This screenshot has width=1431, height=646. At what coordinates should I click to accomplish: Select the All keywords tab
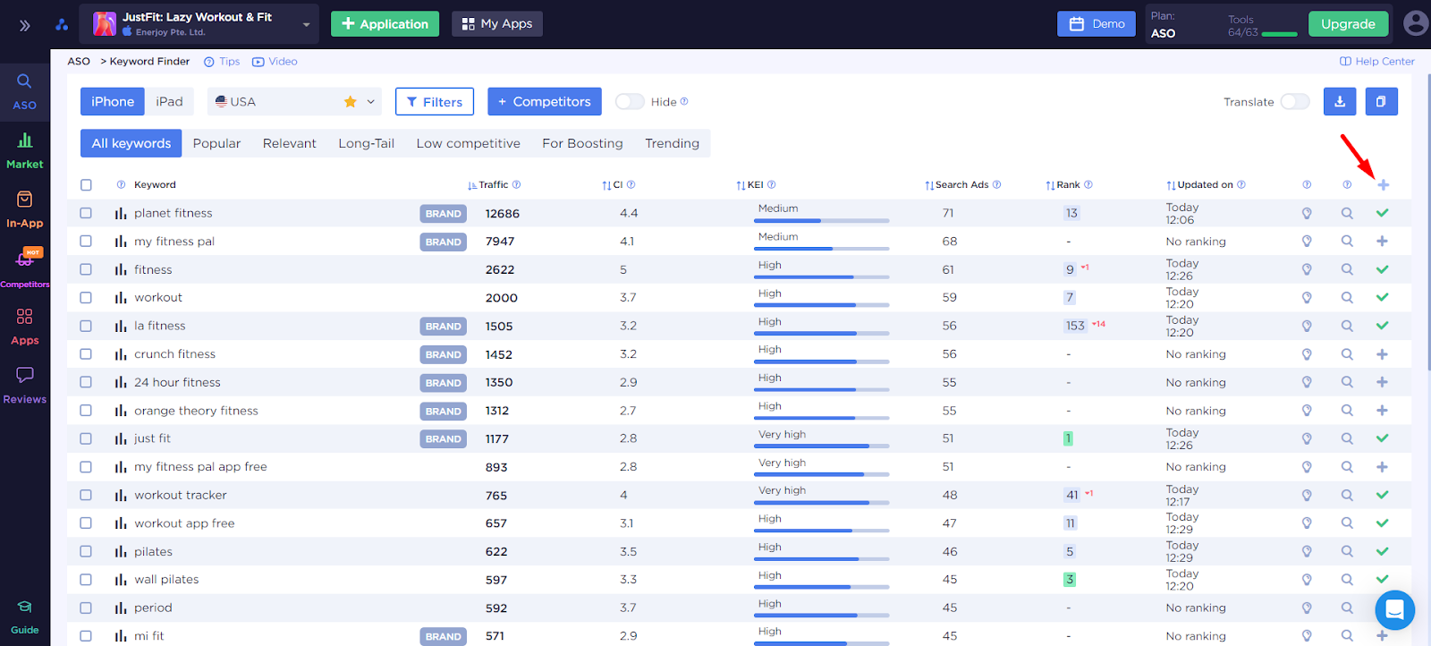pyautogui.click(x=131, y=143)
